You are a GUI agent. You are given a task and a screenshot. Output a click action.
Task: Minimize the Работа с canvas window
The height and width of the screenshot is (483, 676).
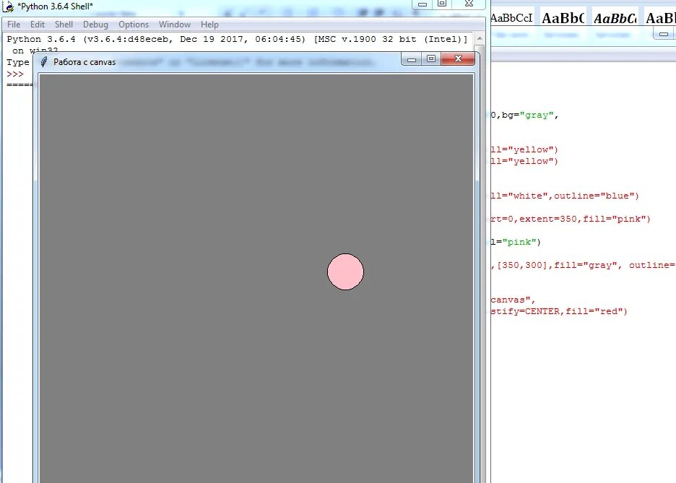[x=411, y=59]
